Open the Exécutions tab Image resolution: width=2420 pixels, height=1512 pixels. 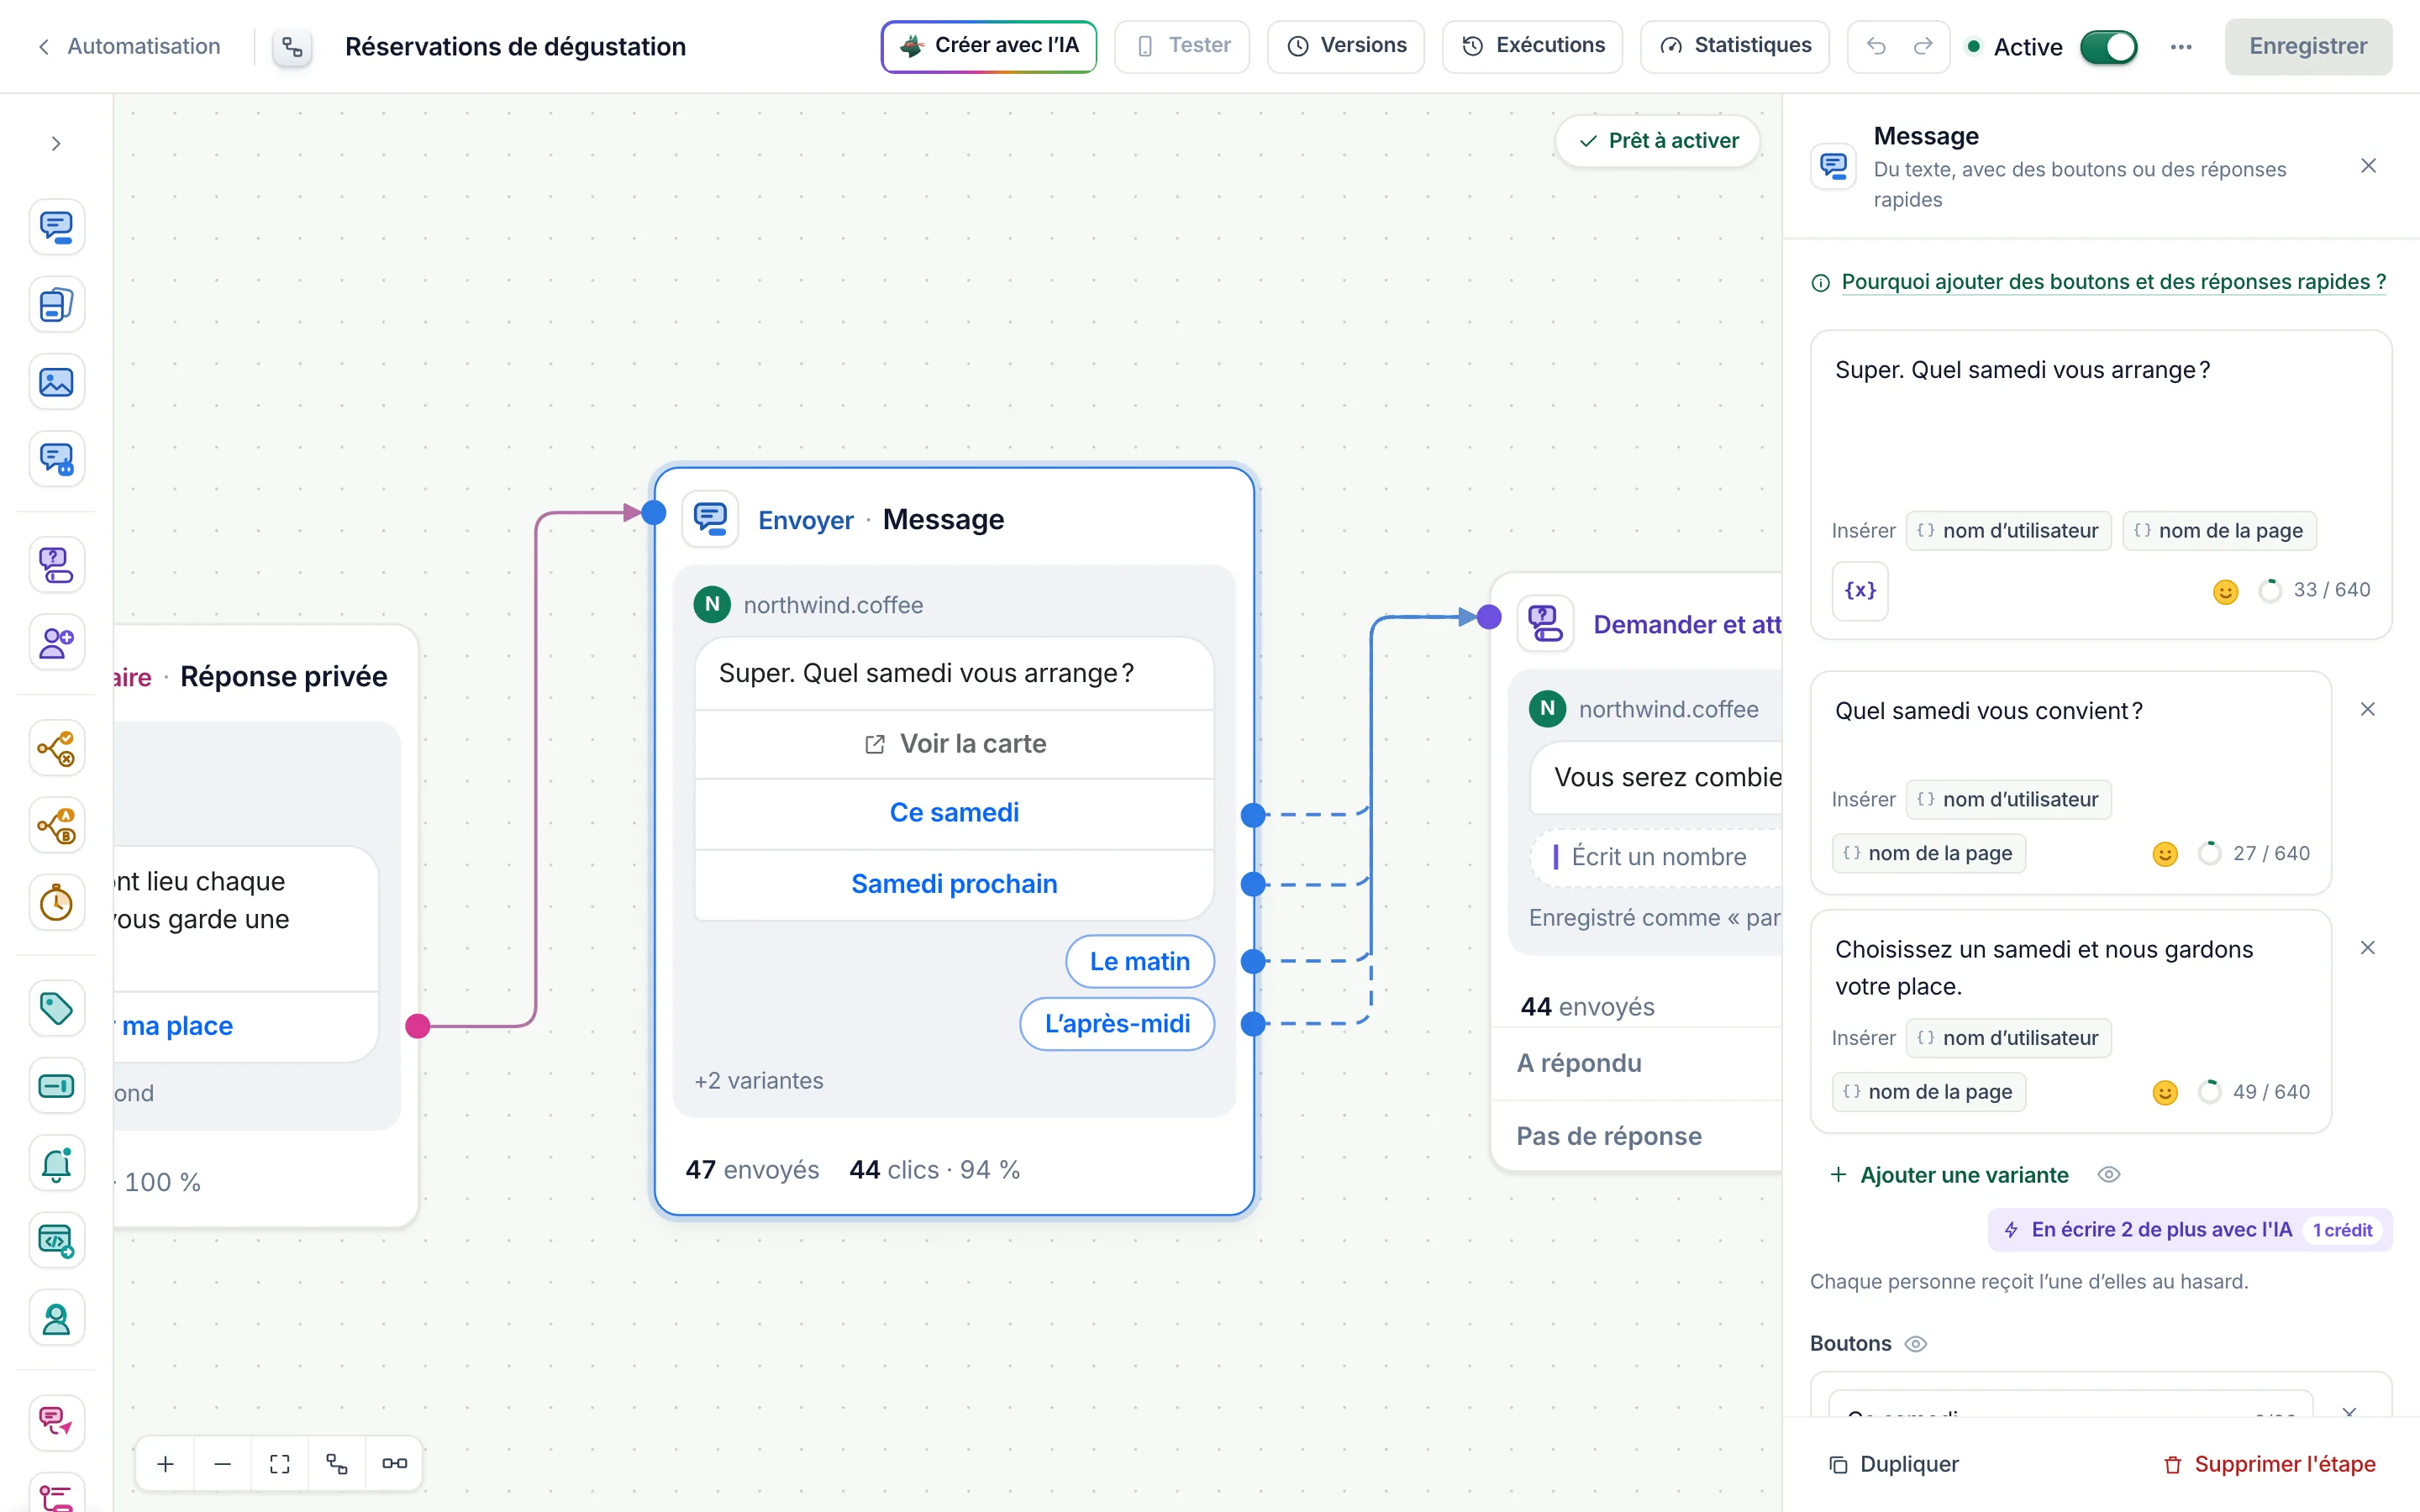pos(1532,46)
